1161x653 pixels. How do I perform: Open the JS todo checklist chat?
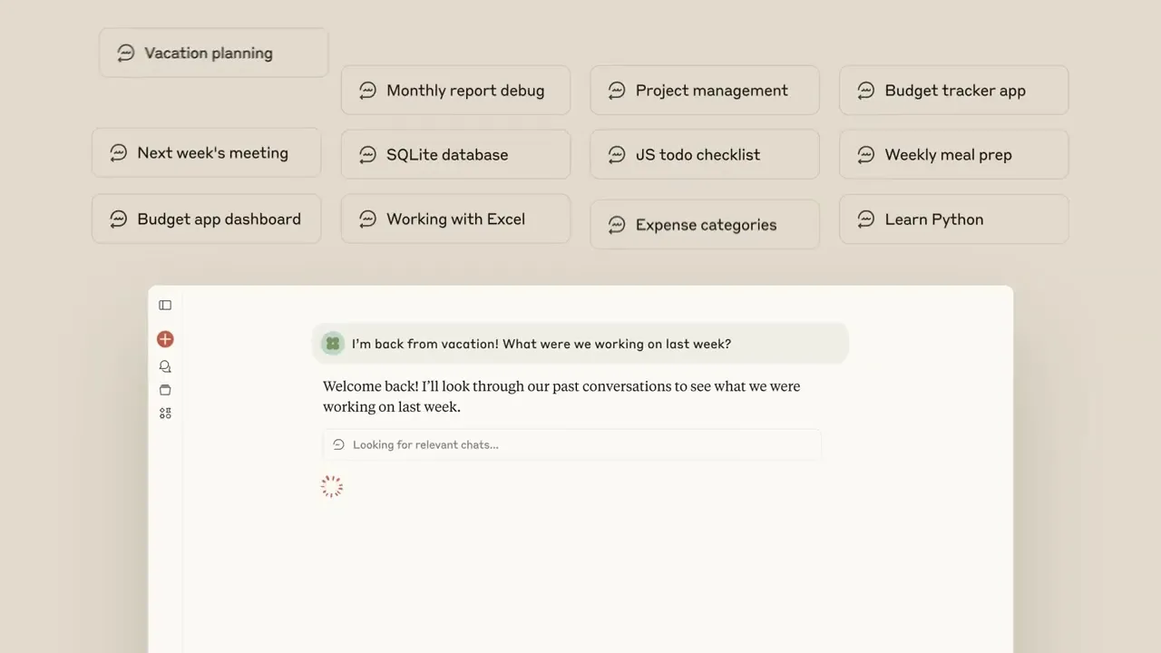tap(704, 154)
